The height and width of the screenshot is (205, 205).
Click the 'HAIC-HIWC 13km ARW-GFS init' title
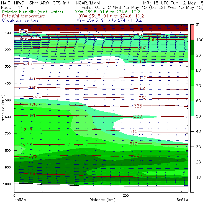[x=35, y=3]
